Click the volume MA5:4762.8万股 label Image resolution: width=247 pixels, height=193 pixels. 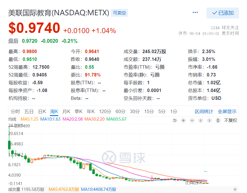pyautogui.click(x=64, y=189)
